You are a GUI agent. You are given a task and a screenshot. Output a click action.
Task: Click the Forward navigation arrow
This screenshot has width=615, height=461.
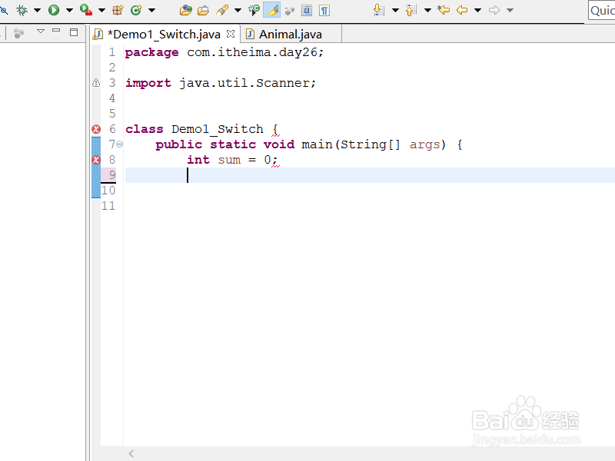coord(494,10)
